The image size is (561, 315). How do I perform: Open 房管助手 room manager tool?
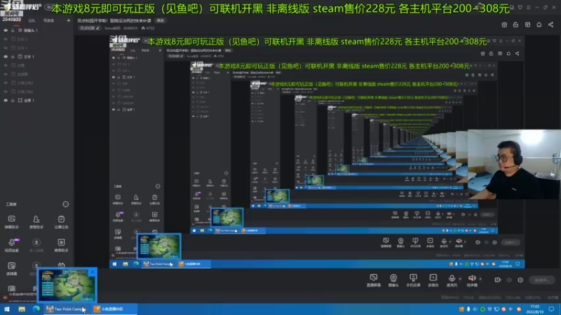(x=36, y=222)
